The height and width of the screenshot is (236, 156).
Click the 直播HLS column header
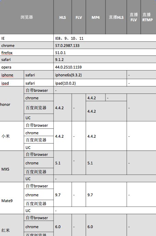pos(116,17)
